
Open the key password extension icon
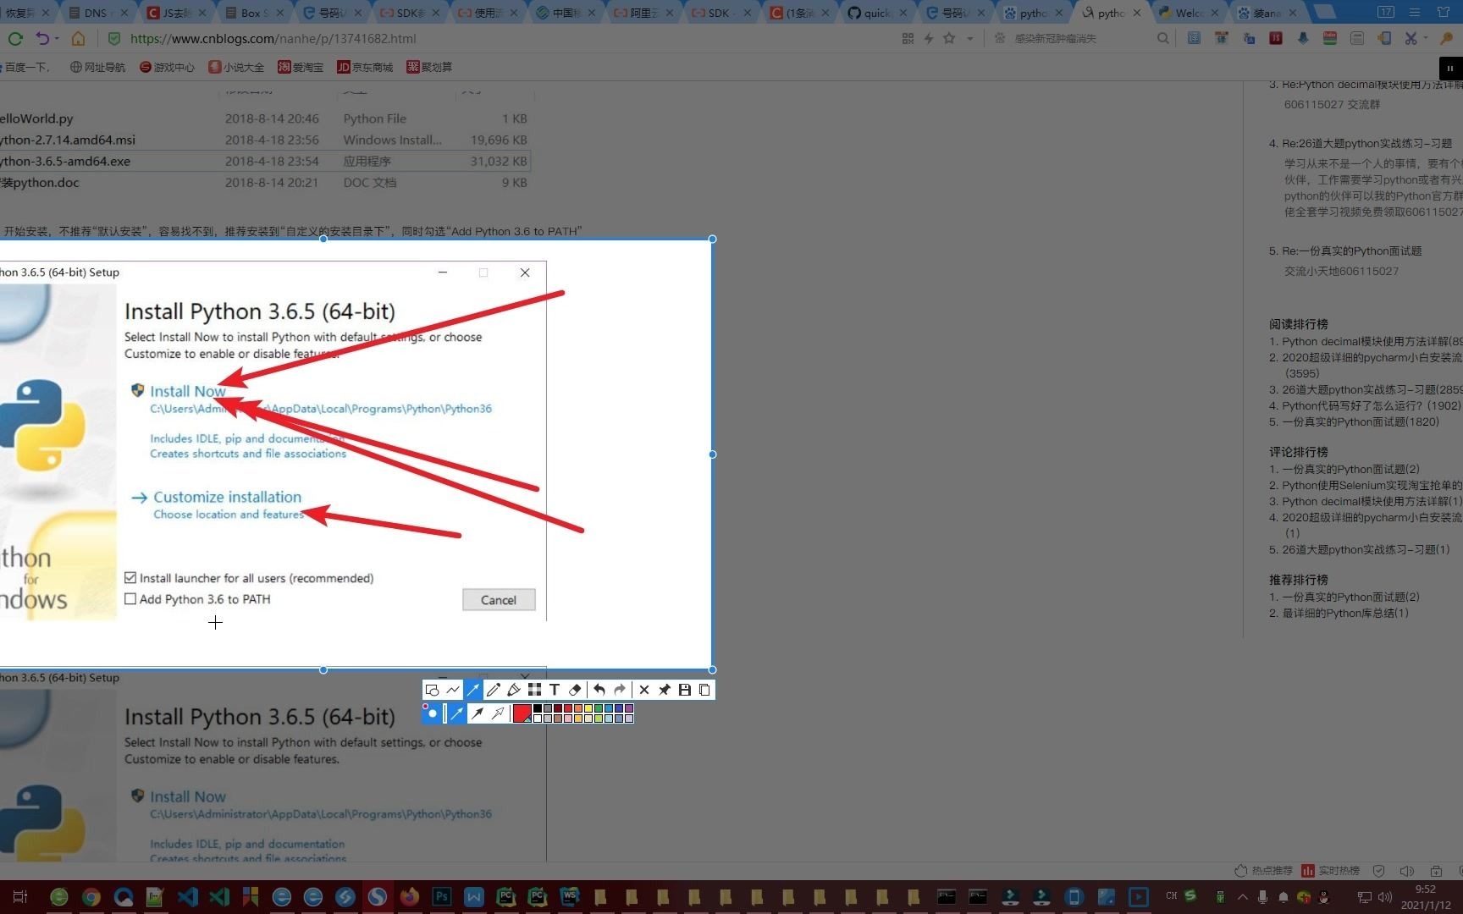click(1447, 38)
